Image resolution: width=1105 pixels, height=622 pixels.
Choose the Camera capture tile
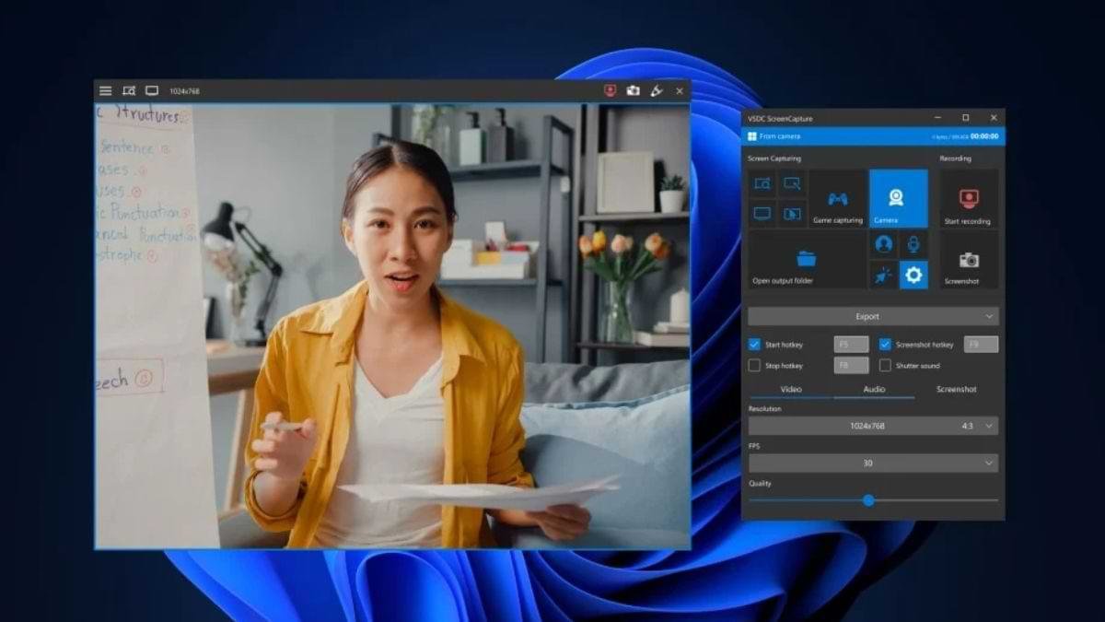tap(898, 199)
